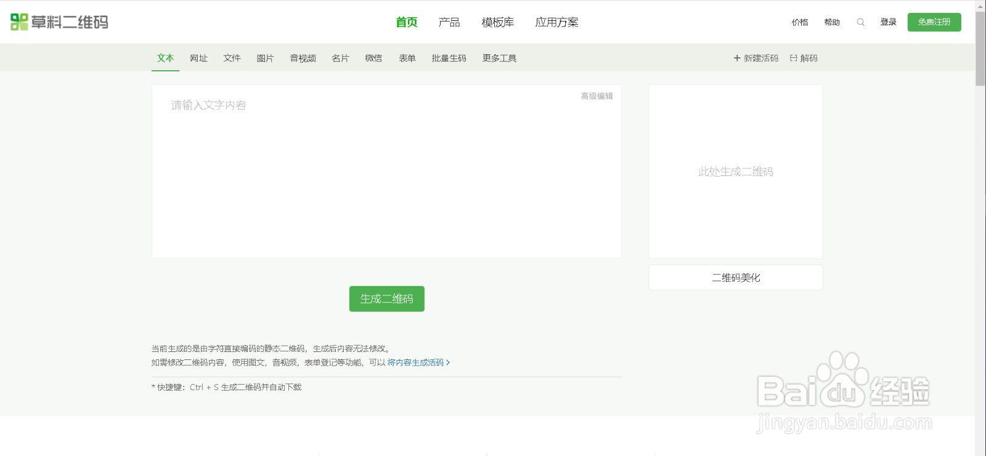Screen dimensions: 986x456
Task: Open the 更多工具 tab
Action: point(499,58)
